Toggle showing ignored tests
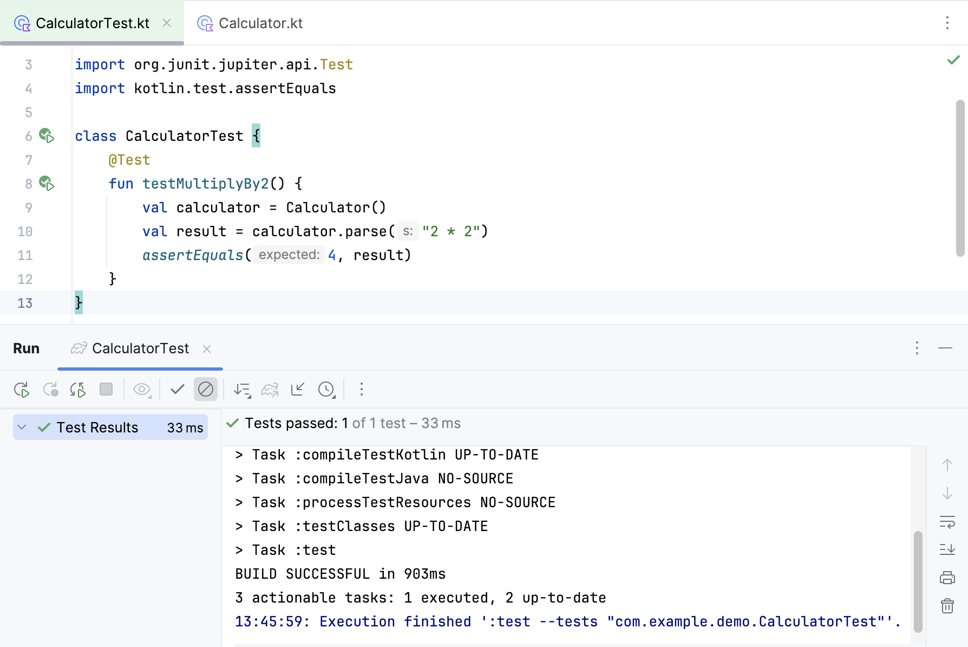The image size is (968, 647). pos(206,389)
